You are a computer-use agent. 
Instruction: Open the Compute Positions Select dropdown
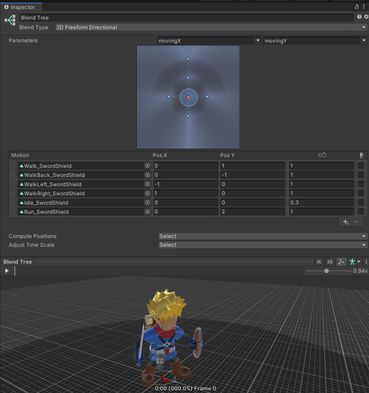tap(263, 236)
